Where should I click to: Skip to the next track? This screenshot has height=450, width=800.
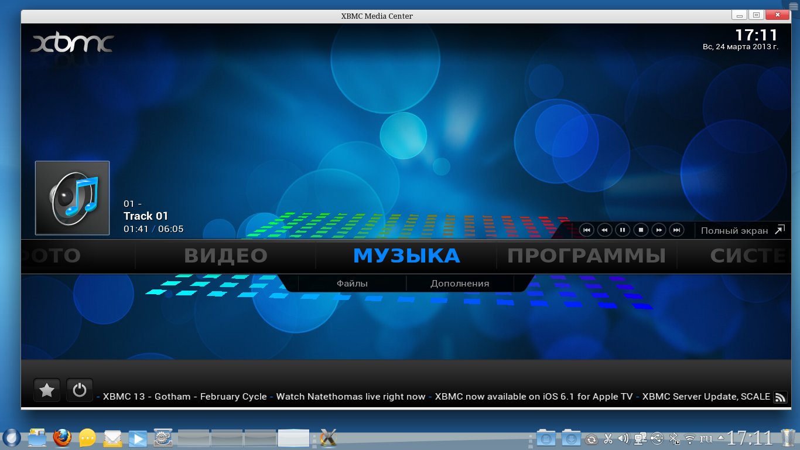[676, 230]
